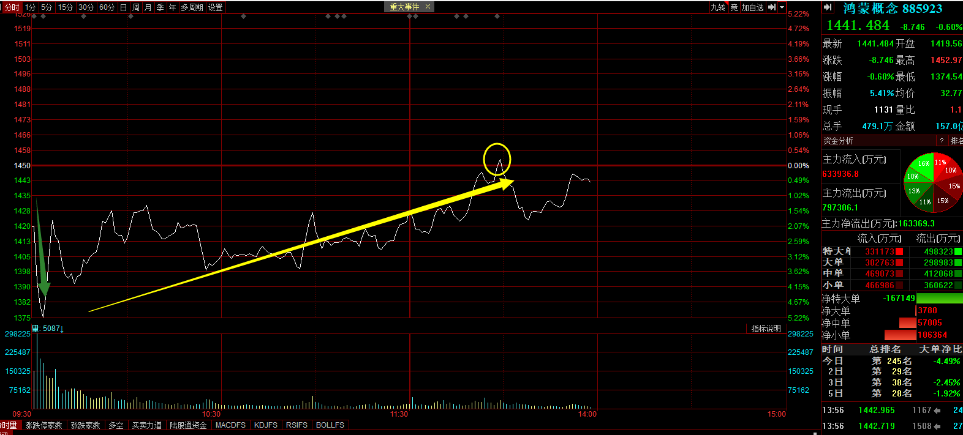Click the event diamond marker above the yellow circle

(497, 17)
